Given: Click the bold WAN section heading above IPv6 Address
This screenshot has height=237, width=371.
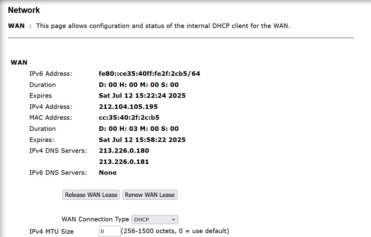Looking at the screenshot, I should coord(19,63).
